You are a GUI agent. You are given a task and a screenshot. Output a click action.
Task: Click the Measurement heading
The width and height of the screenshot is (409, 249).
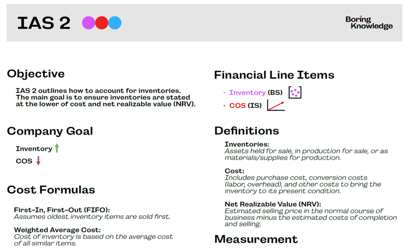click(x=256, y=239)
